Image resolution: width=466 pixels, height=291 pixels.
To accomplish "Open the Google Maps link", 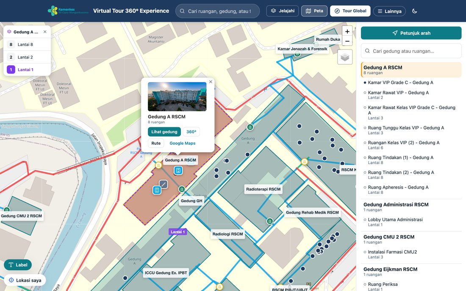I will pyautogui.click(x=183, y=143).
